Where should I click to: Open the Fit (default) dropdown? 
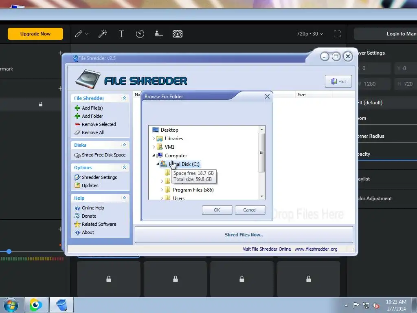pos(387,103)
